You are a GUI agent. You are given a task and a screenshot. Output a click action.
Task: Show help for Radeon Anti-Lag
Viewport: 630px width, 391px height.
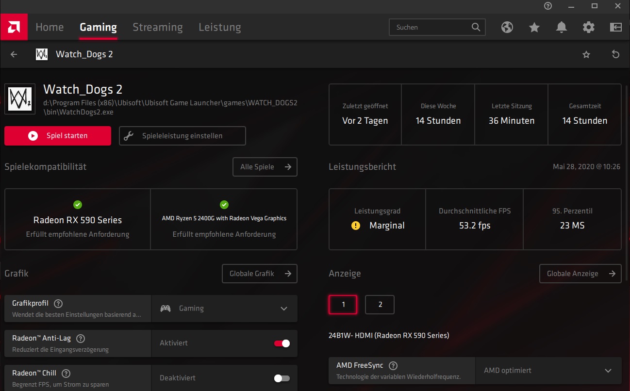pos(81,339)
